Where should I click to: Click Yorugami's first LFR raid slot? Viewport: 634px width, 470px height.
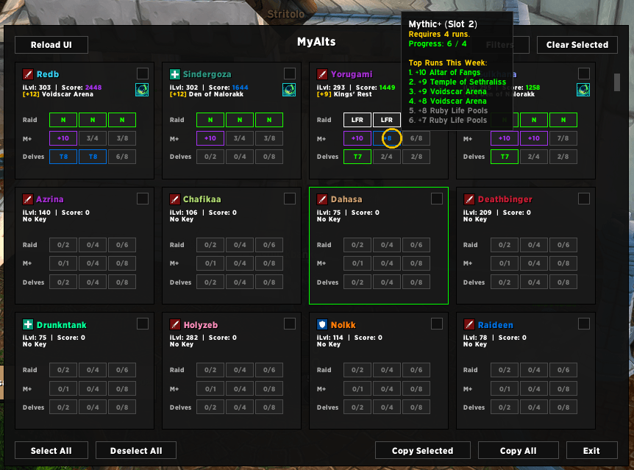[357, 120]
